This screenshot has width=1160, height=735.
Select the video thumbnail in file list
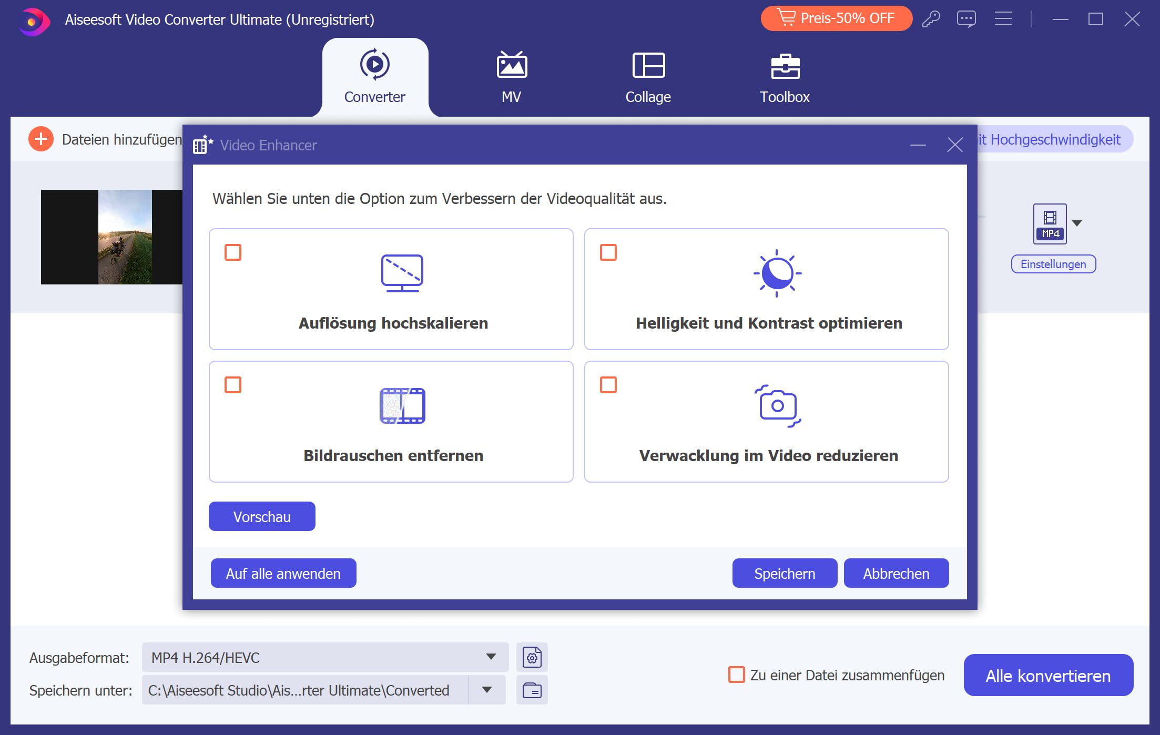coord(111,237)
